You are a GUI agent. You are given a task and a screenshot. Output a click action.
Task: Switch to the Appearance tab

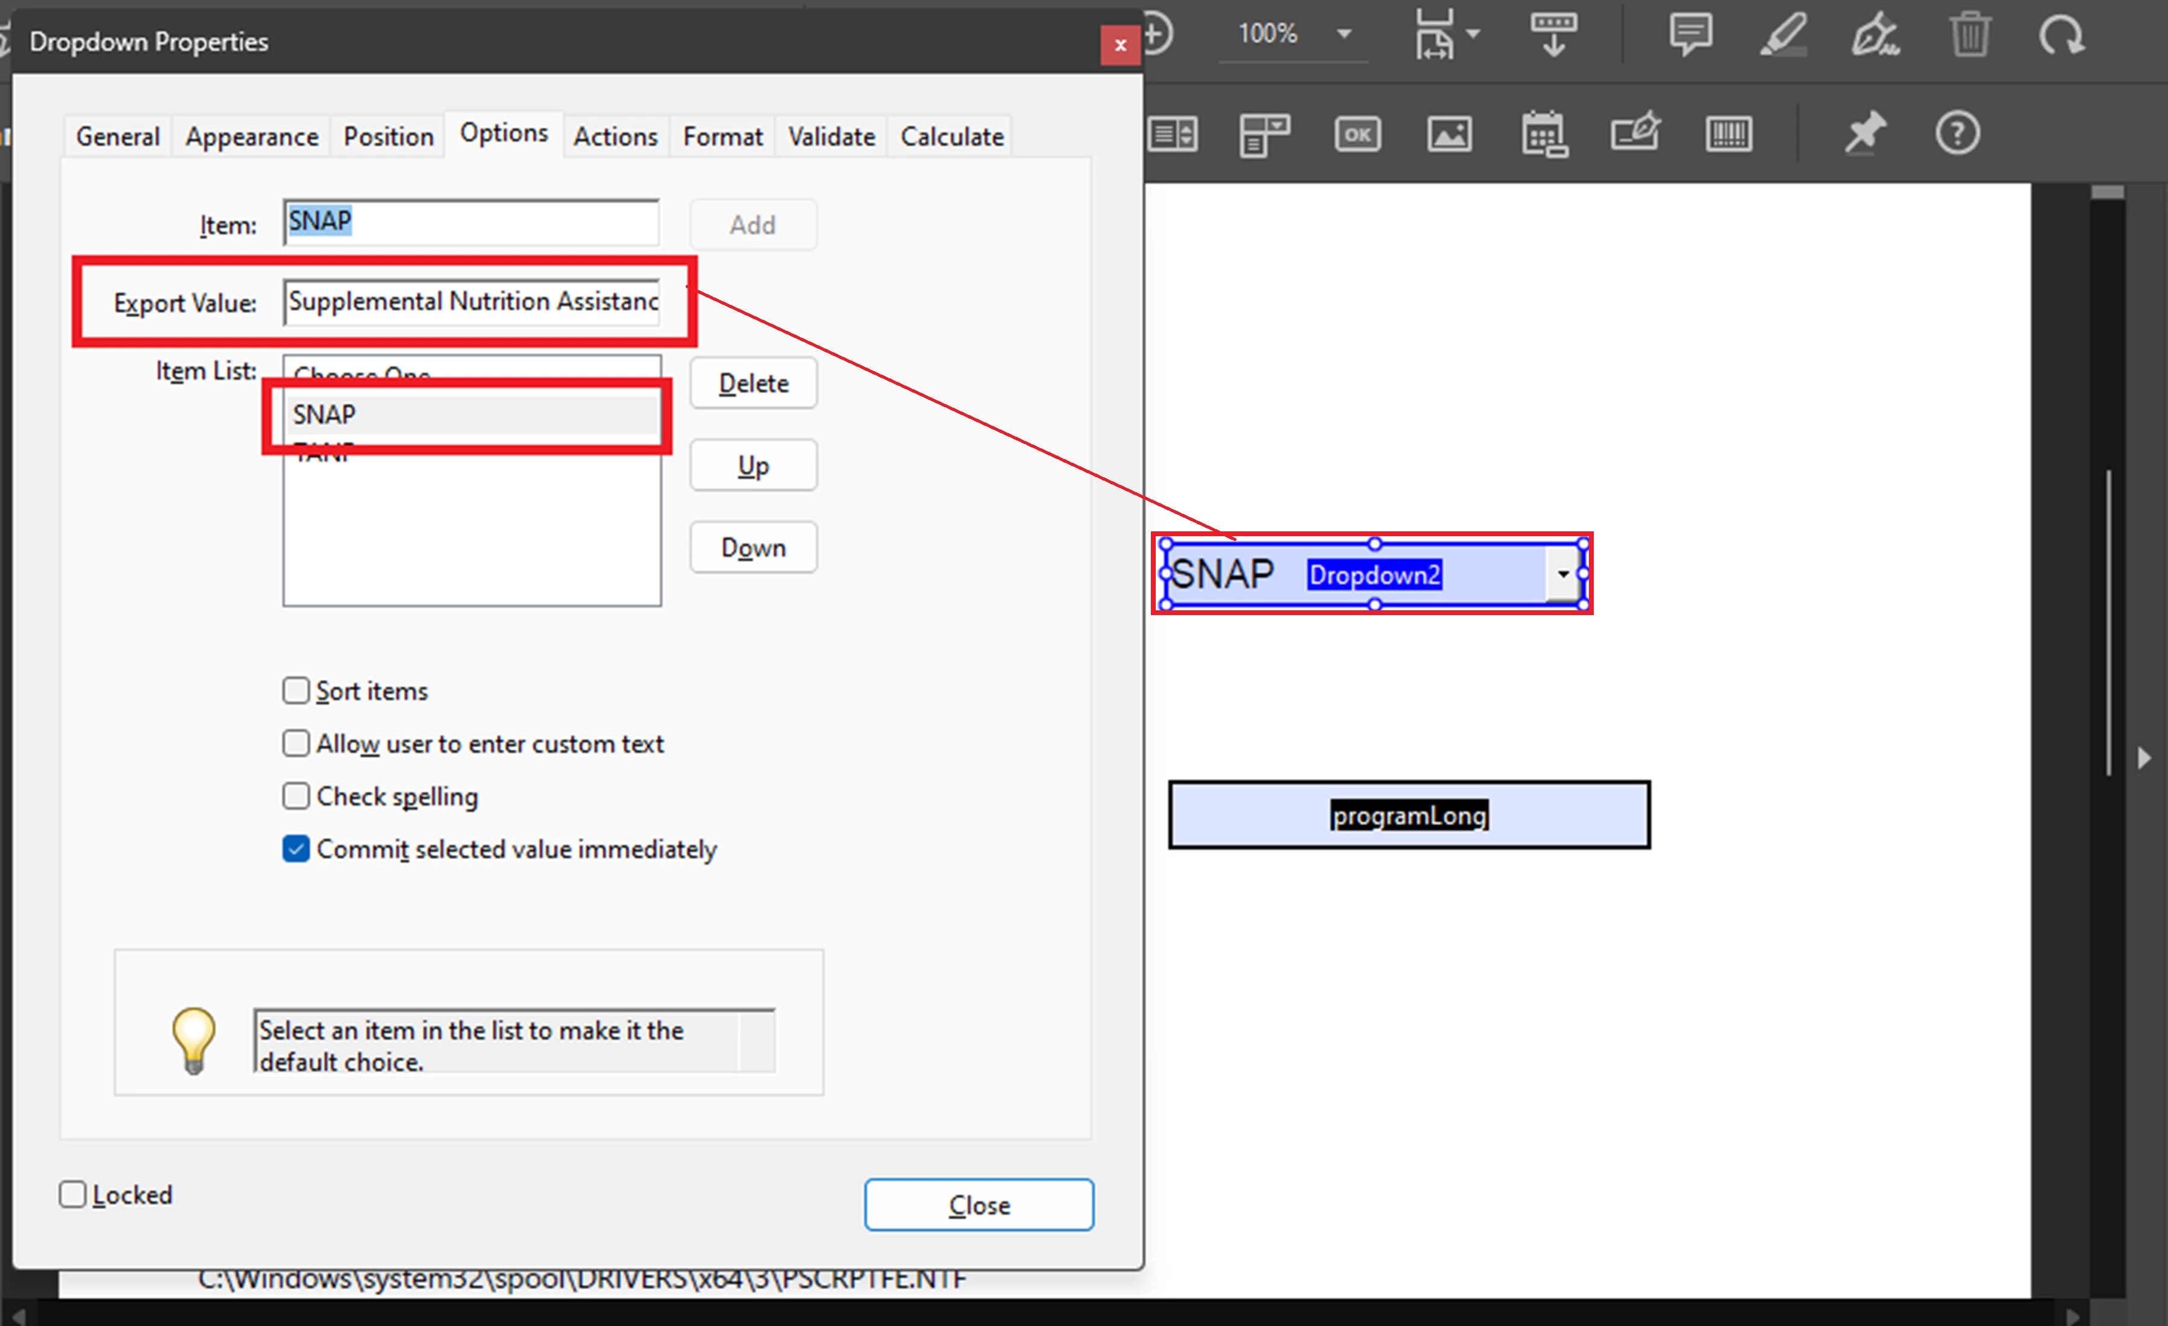(x=252, y=137)
